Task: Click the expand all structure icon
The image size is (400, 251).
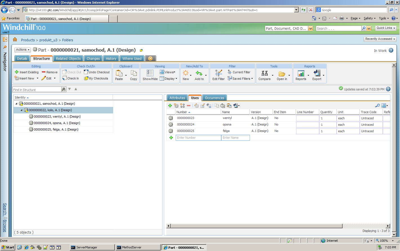Action: (70, 89)
